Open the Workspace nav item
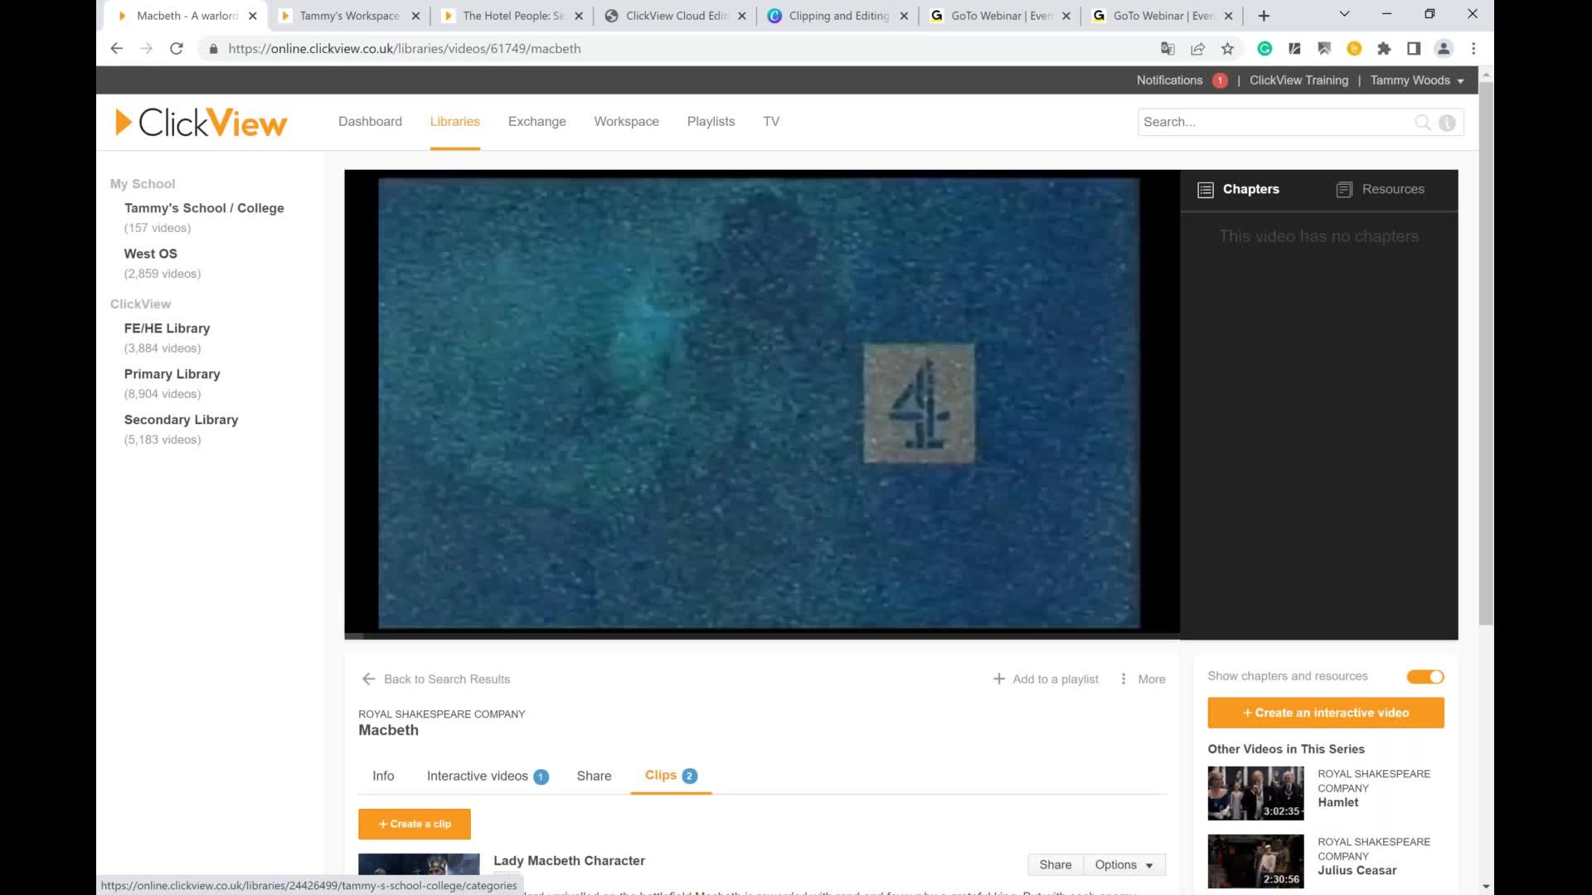This screenshot has width=1592, height=895. click(626, 121)
